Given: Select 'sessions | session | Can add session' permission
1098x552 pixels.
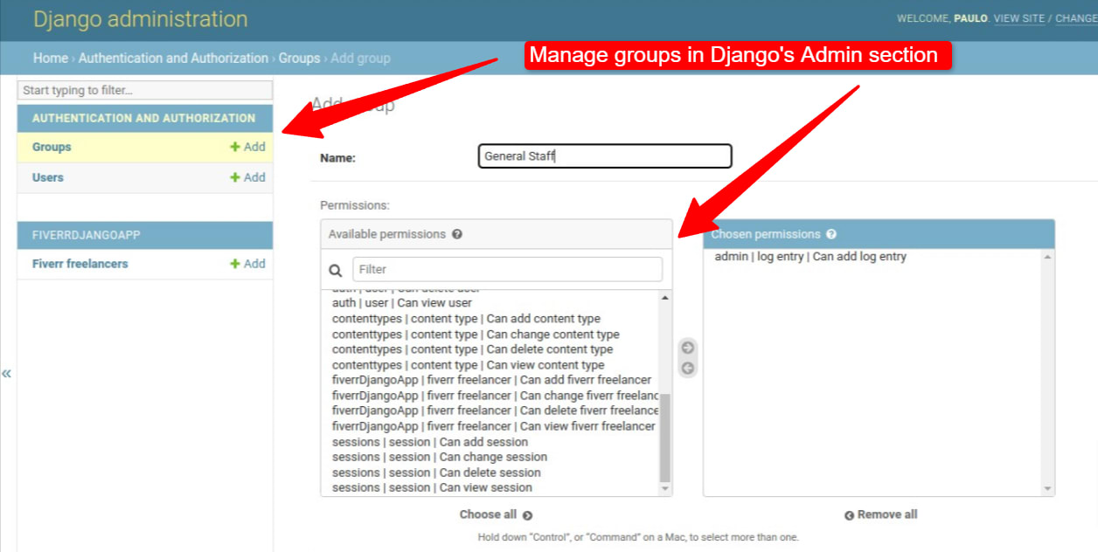Looking at the screenshot, I should click(428, 442).
